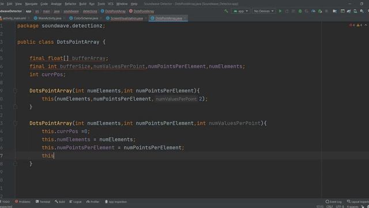Click the Profile app gauge icon
369x208 pixels.
313,11
